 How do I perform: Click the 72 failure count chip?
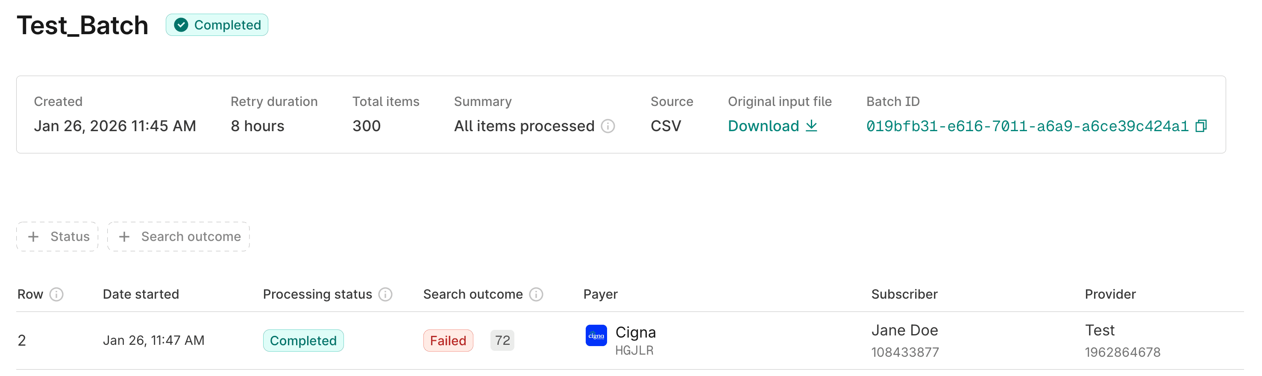pos(502,340)
